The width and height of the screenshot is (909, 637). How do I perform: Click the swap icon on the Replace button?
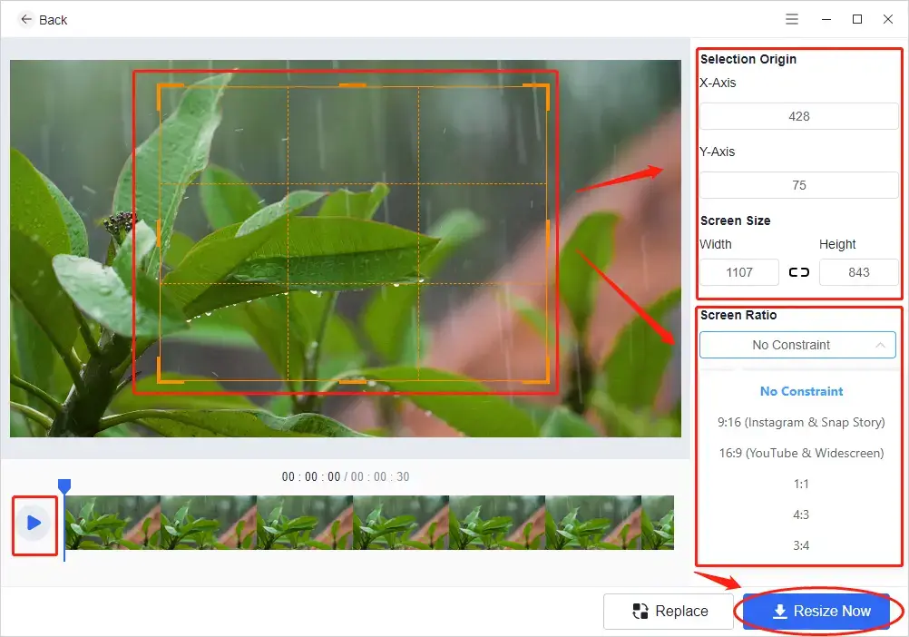(x=639, y=611)
